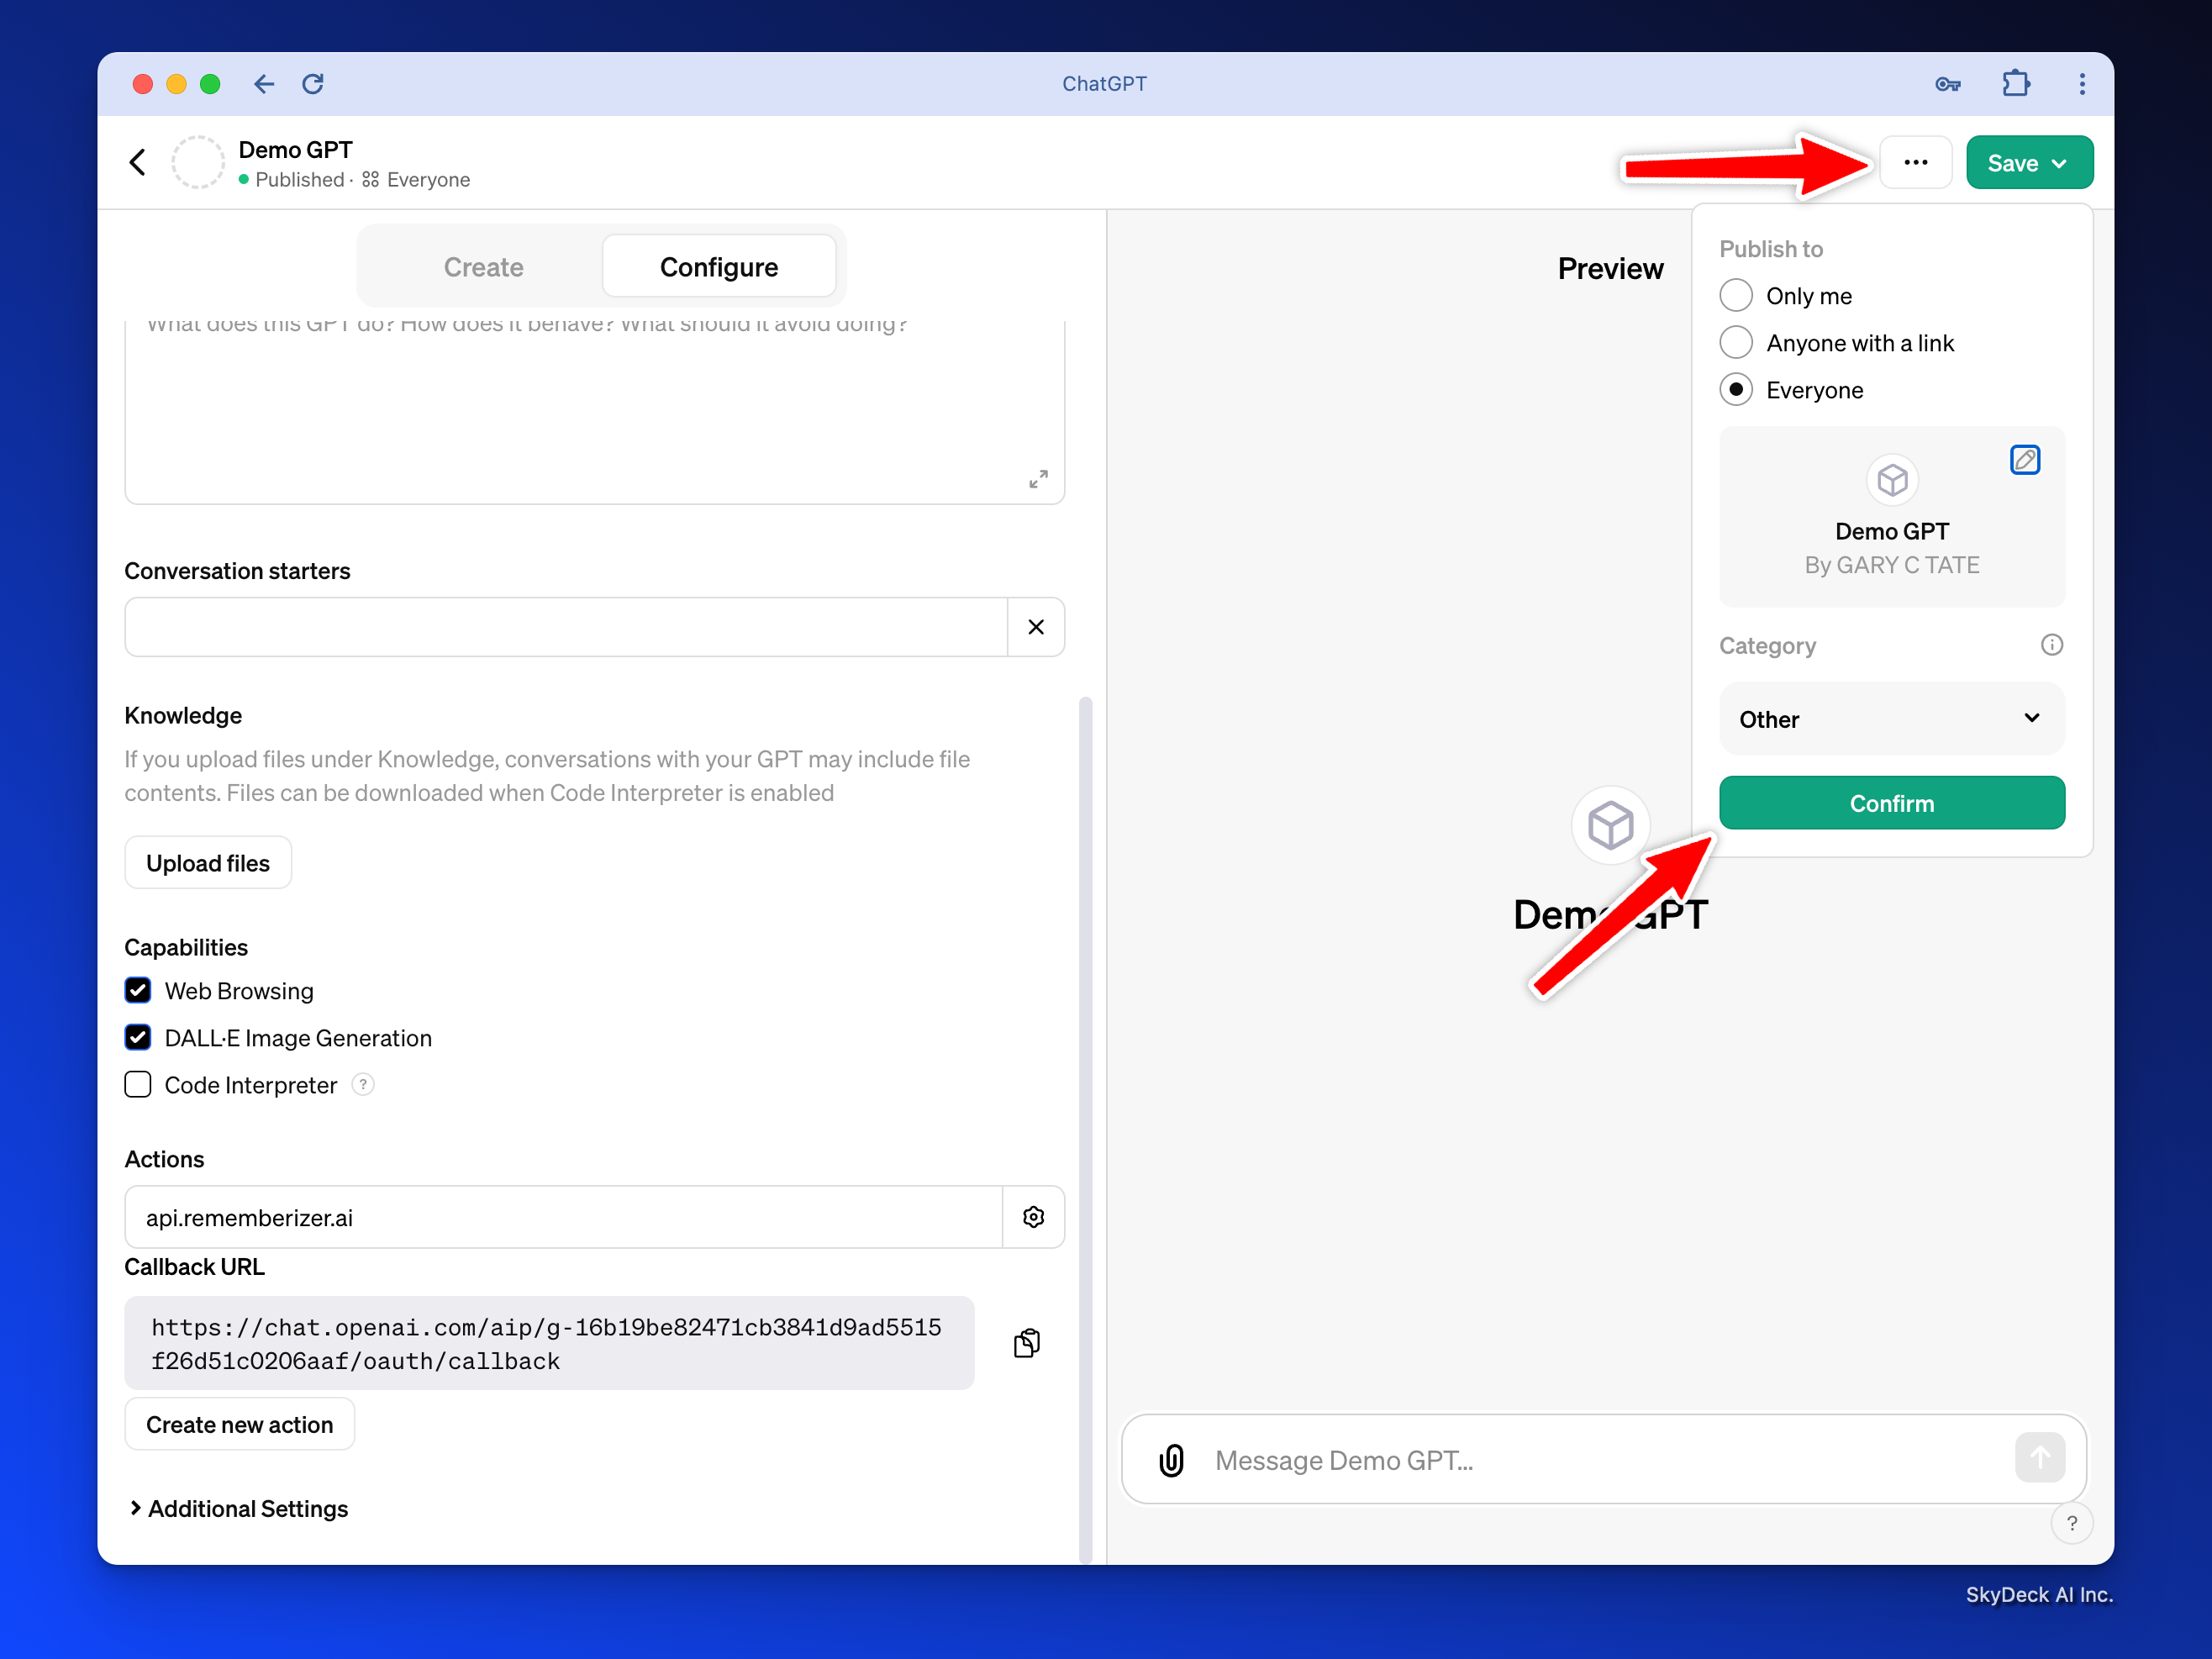The height and width of the screenshot is (1659, 2212).
Task: Open the Category dropdown showing Other
Action: (1891, 719)
